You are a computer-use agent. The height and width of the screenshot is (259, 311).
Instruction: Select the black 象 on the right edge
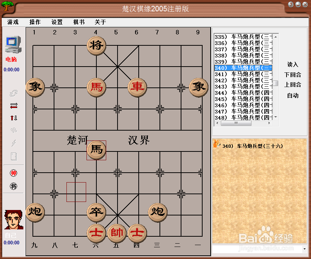click(199, 87)
